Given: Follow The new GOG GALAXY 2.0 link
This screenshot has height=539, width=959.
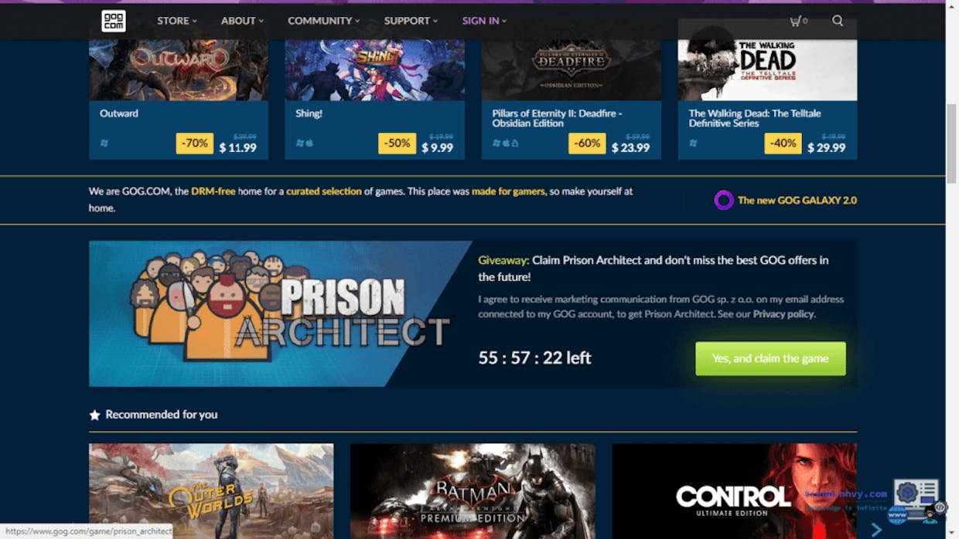Looking at the screenshot, I should point(797,201).
